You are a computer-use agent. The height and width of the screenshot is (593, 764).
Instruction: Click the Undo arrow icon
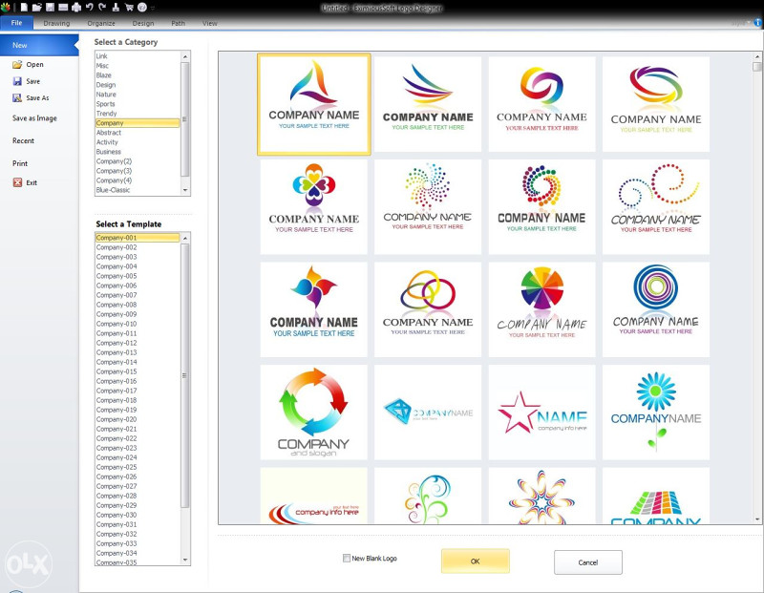tap(89, 8)
